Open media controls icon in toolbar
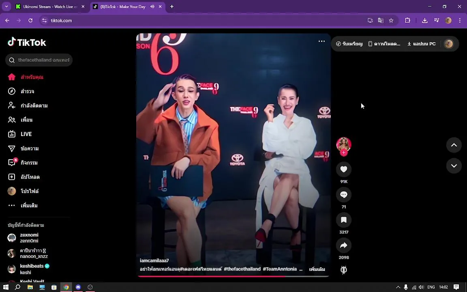The width and height of the screenshot is (467, 292). [437, 21]
